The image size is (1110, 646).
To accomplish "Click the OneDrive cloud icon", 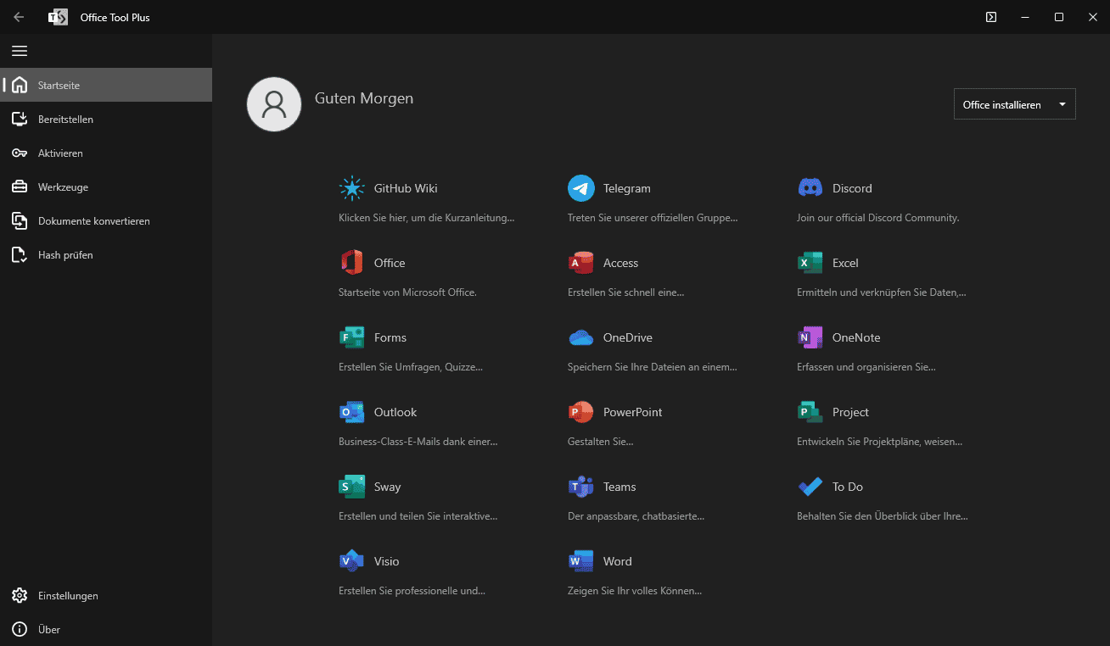I will (x=581, y=337).
